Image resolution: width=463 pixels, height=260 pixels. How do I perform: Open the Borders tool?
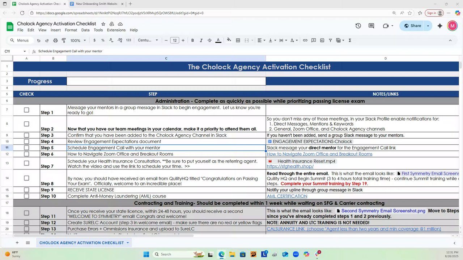(x=238, y=40)
